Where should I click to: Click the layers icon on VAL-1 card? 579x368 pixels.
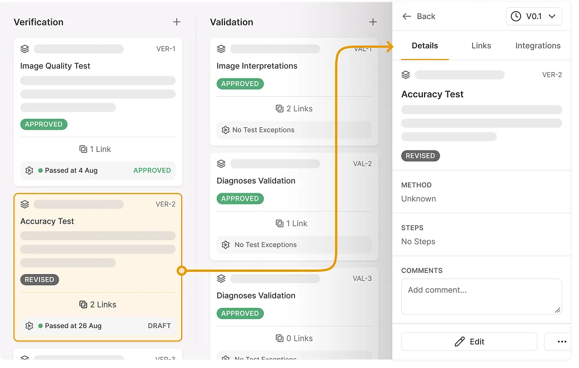tap(221, 49)
